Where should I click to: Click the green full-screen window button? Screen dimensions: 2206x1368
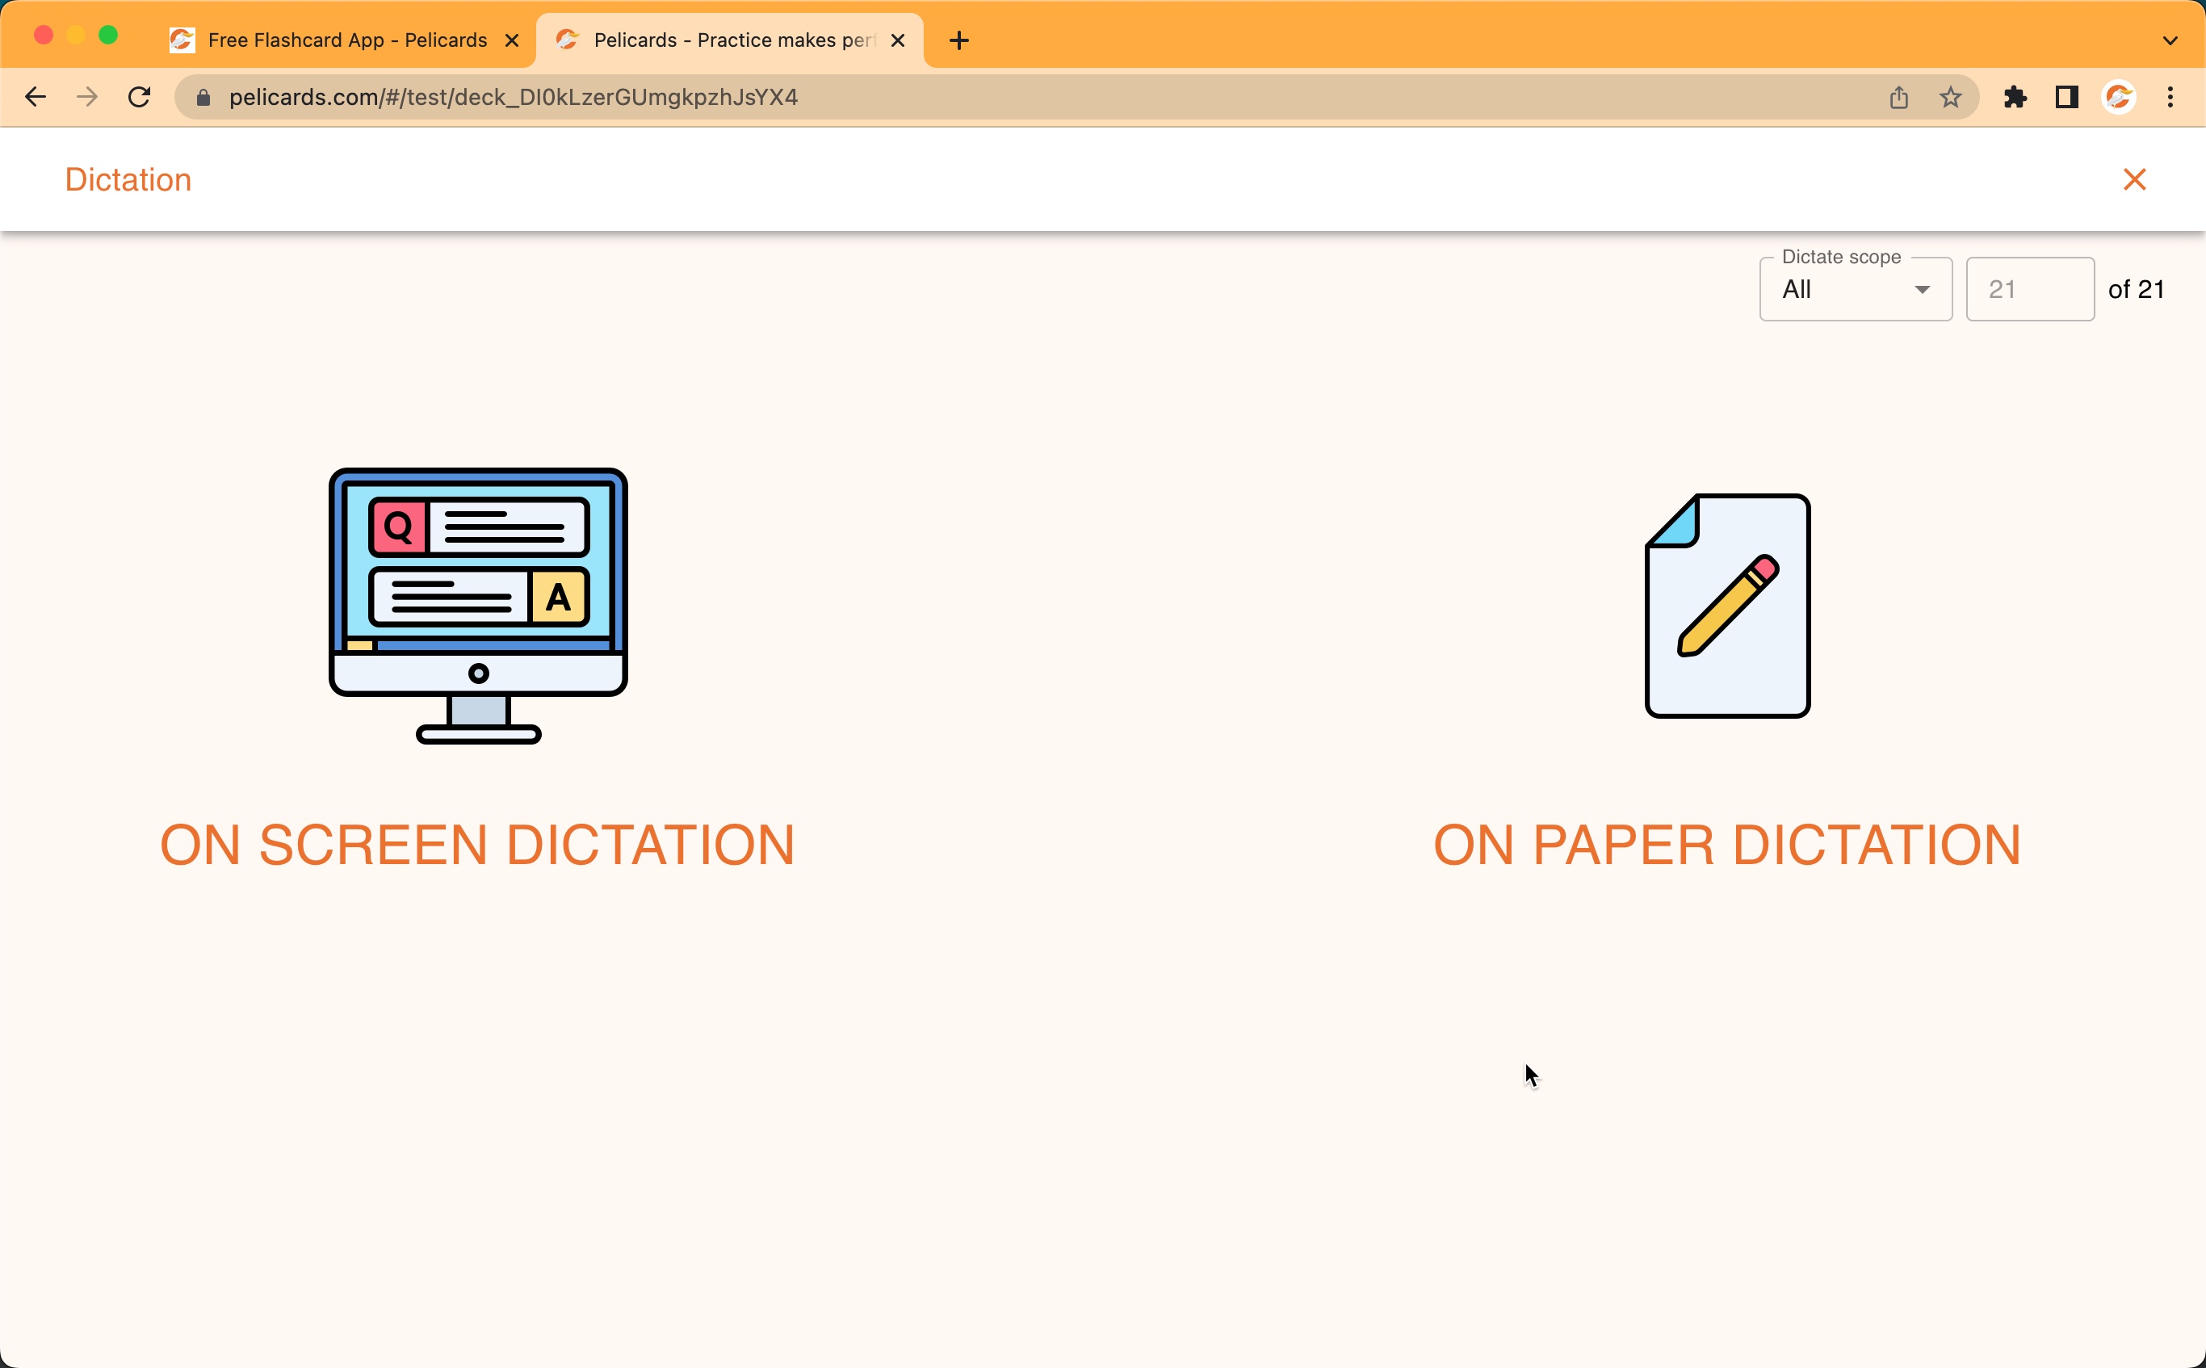click(x=107, y=36)
